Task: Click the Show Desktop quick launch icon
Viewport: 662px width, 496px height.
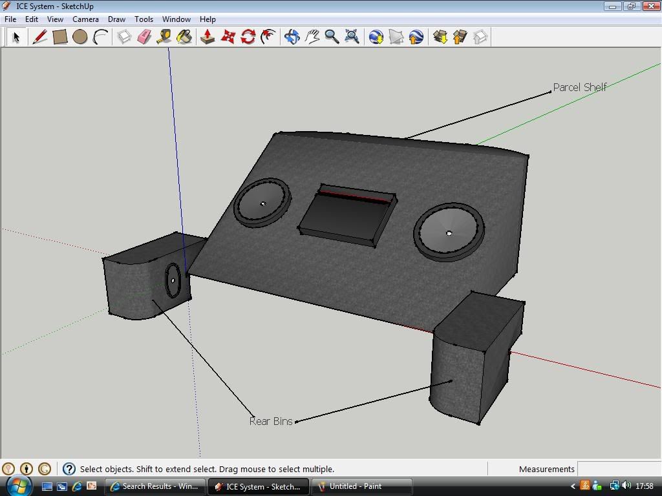Action: tap(47, 486)
